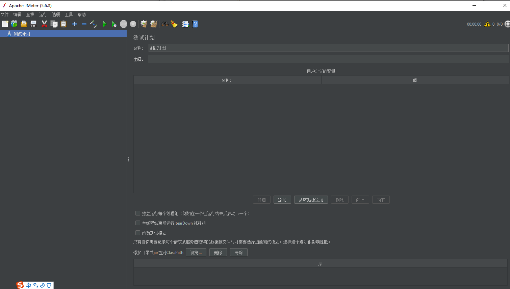The width and height of the screenshot is (510, 289).
Task: Click the variables table 删除 button
Action: point(340,200)
